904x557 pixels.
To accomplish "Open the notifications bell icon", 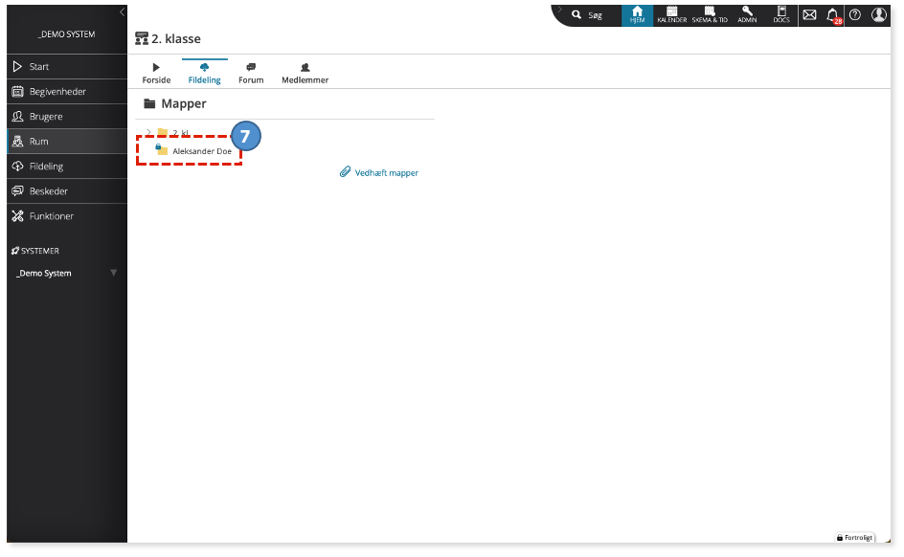I will click(832, 15).
